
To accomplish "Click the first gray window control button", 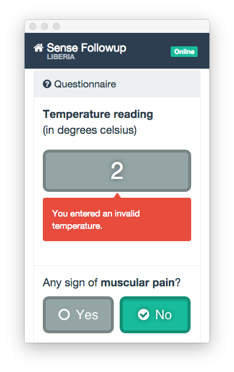I will [x=33, y=26].
